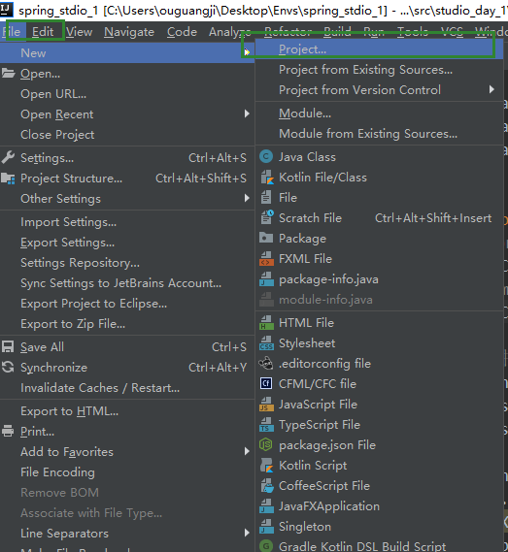Image resolution: width=508 pixels, height=552 pixels.
Task: Click the File item's document icon
Action: pyautogui.click(x=266, y=198)
